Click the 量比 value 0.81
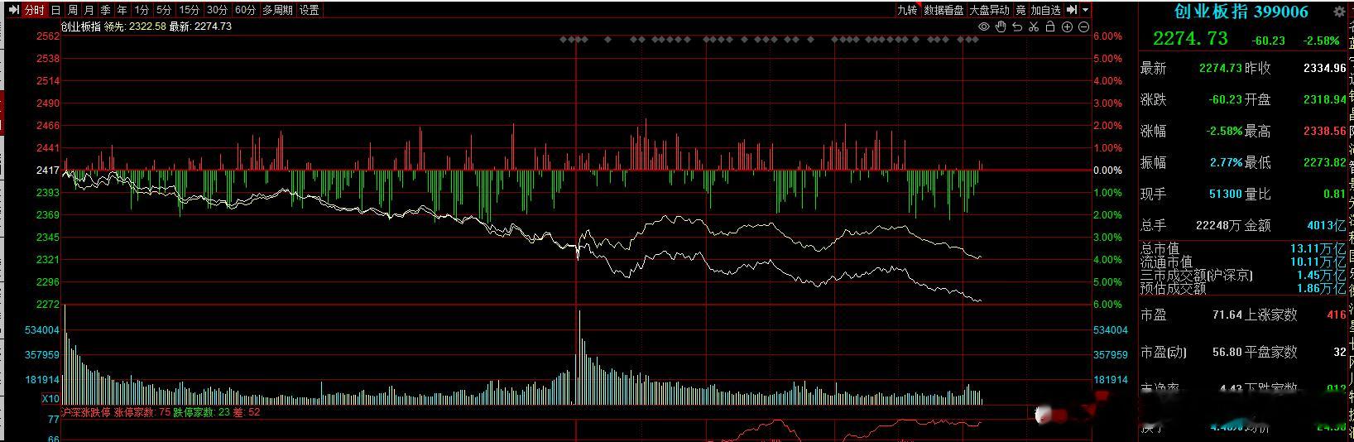This screenshot has height=442, width=1354. click(1335, 194)
